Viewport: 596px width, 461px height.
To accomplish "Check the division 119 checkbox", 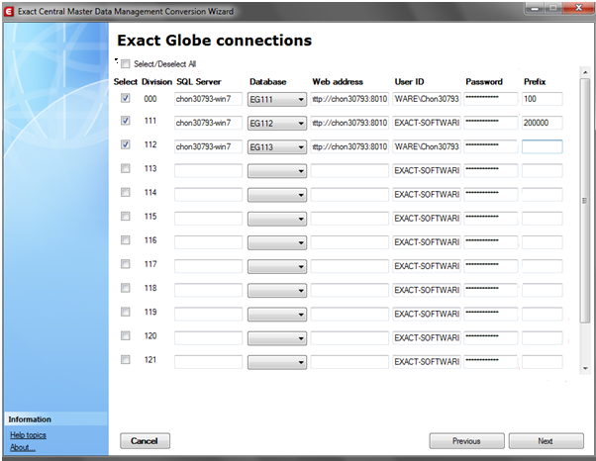I will pos(125,312).
